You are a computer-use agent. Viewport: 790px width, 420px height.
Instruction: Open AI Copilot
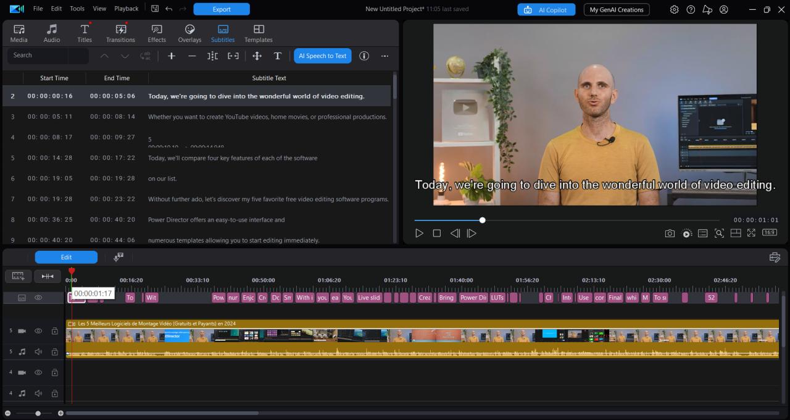[546, 9]
